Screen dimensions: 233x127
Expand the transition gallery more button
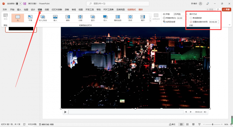(x=150, y=21)
